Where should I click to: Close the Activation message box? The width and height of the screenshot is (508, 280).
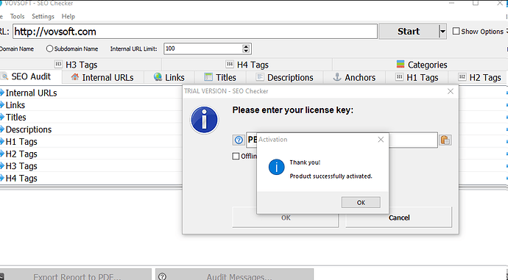point(381,140)
